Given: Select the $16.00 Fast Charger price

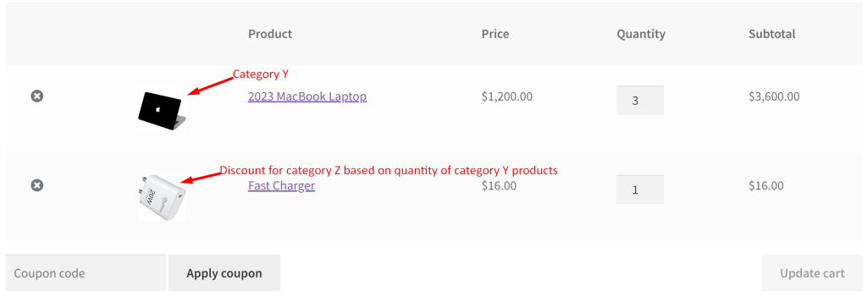Looking at the screenshot, I should point(499,186).
